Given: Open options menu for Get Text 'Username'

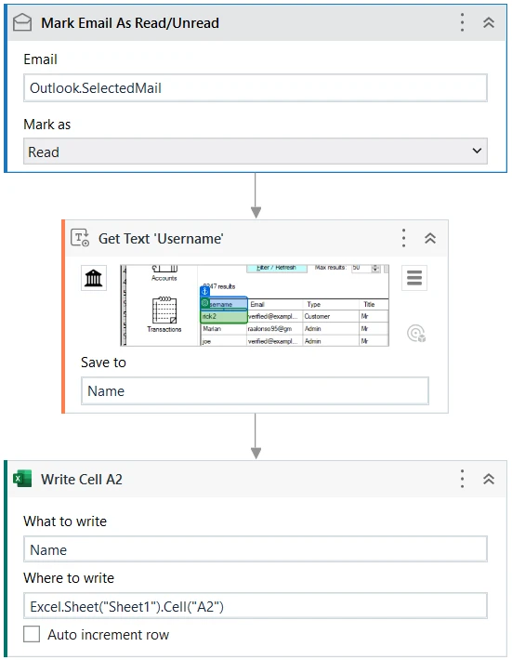Looking at the screenshot, I should pos(403,238).
